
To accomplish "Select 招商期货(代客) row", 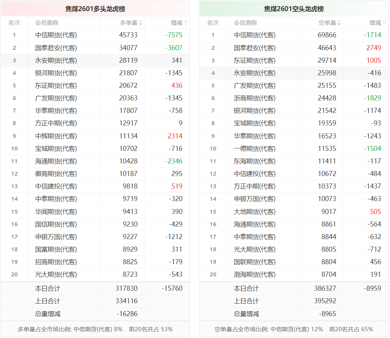I will tap(95, 262).
